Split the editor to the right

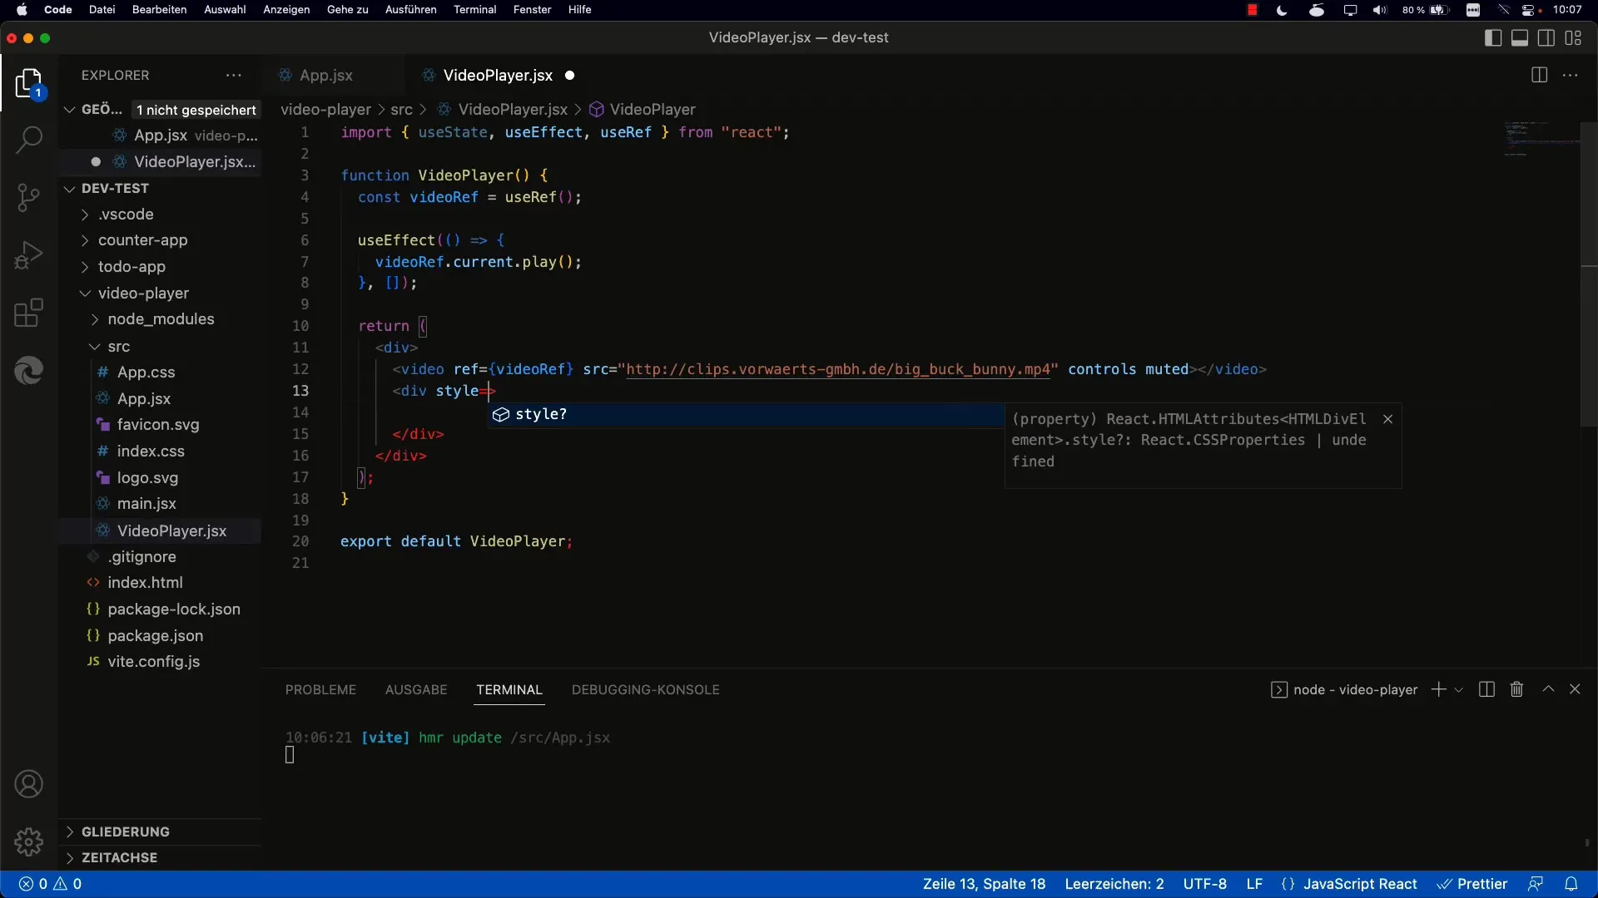[x=1539, y=75]
